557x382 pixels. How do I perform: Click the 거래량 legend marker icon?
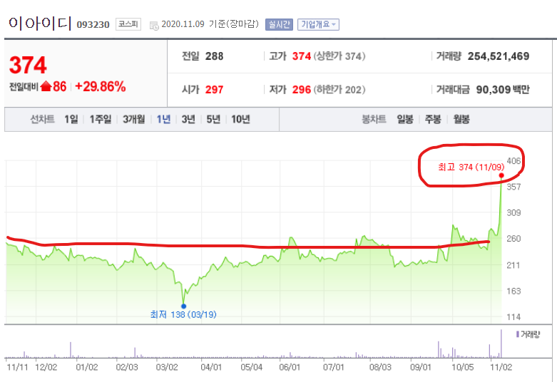(x=518, y=334)
